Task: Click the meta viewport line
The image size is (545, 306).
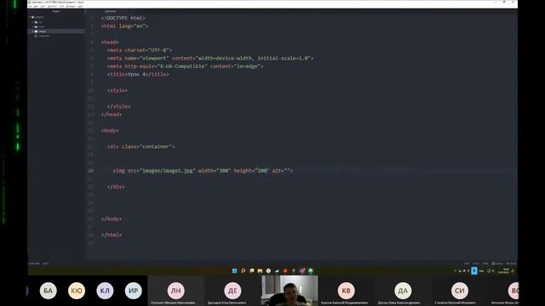Action: click(210, 58)
